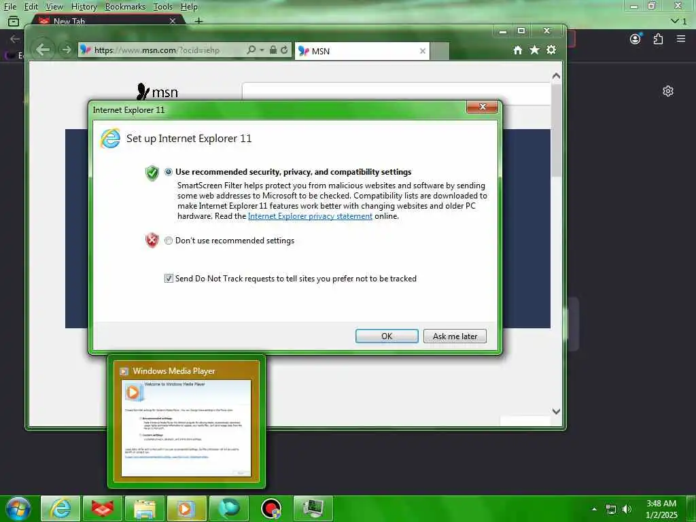Click OK in Internet Explorer 11 setup
696x522 pixels.
tap(387, 336)
